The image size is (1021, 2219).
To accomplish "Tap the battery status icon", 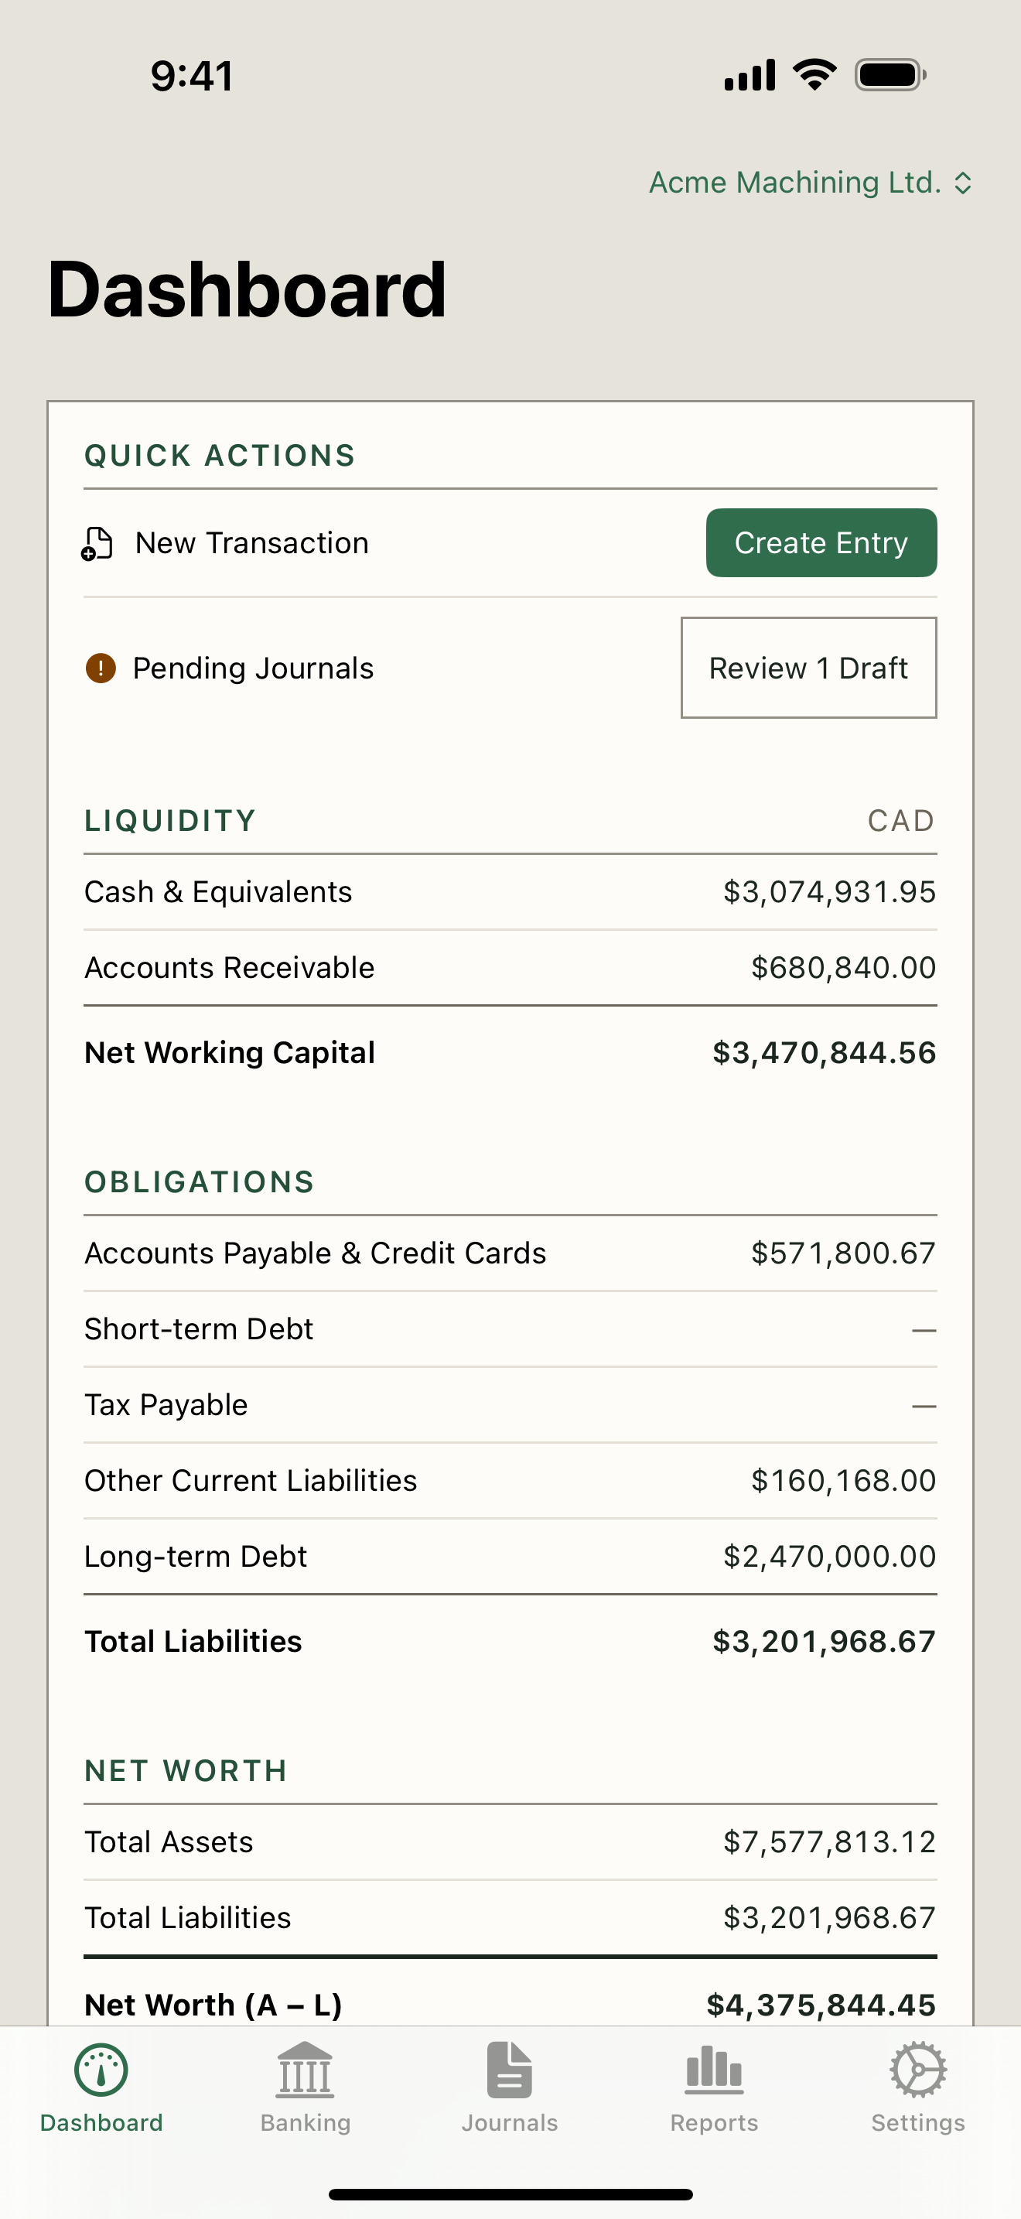I will point(890,75).
